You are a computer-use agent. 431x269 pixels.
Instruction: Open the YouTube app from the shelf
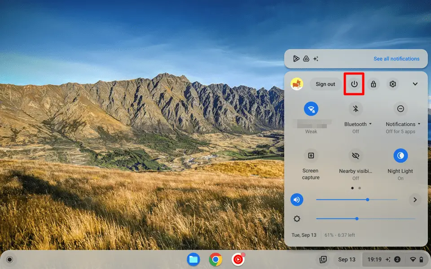click(x=237, y=259)
